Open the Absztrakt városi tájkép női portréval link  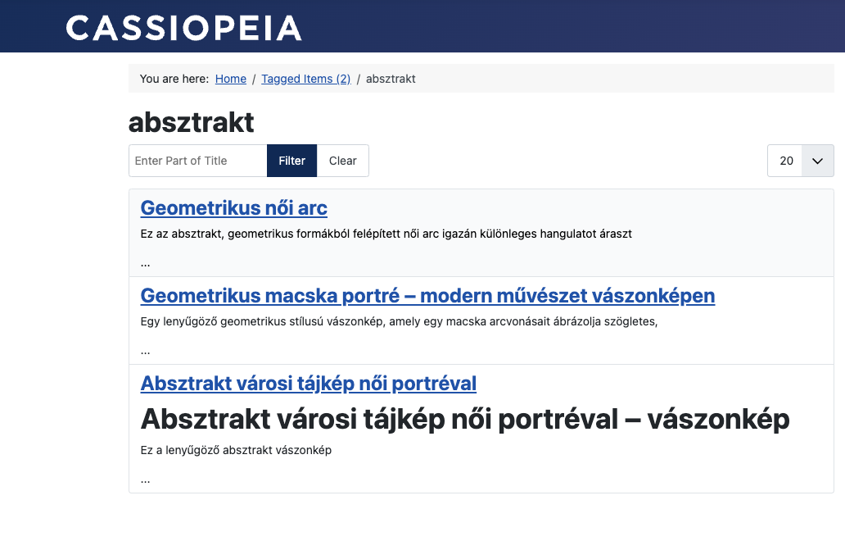(308, 384)
